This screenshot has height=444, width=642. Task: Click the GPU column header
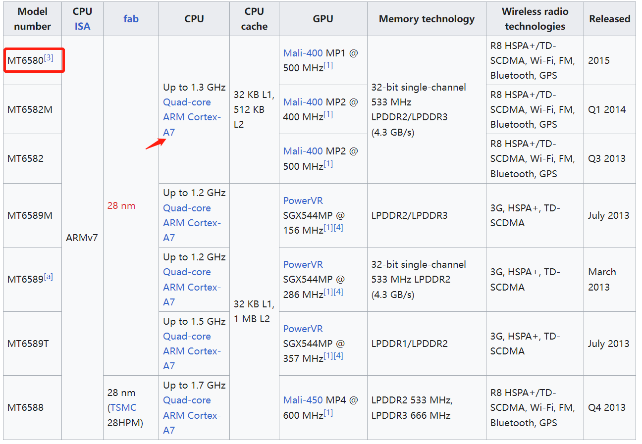click(x=323, y=19)
